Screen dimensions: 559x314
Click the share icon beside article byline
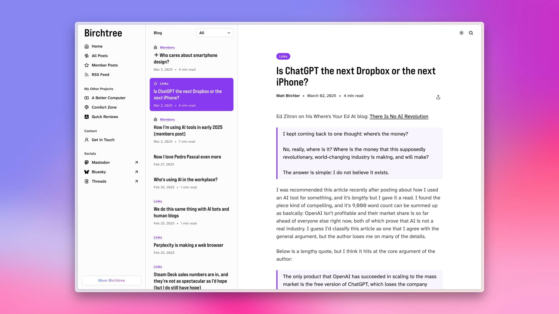438,97
